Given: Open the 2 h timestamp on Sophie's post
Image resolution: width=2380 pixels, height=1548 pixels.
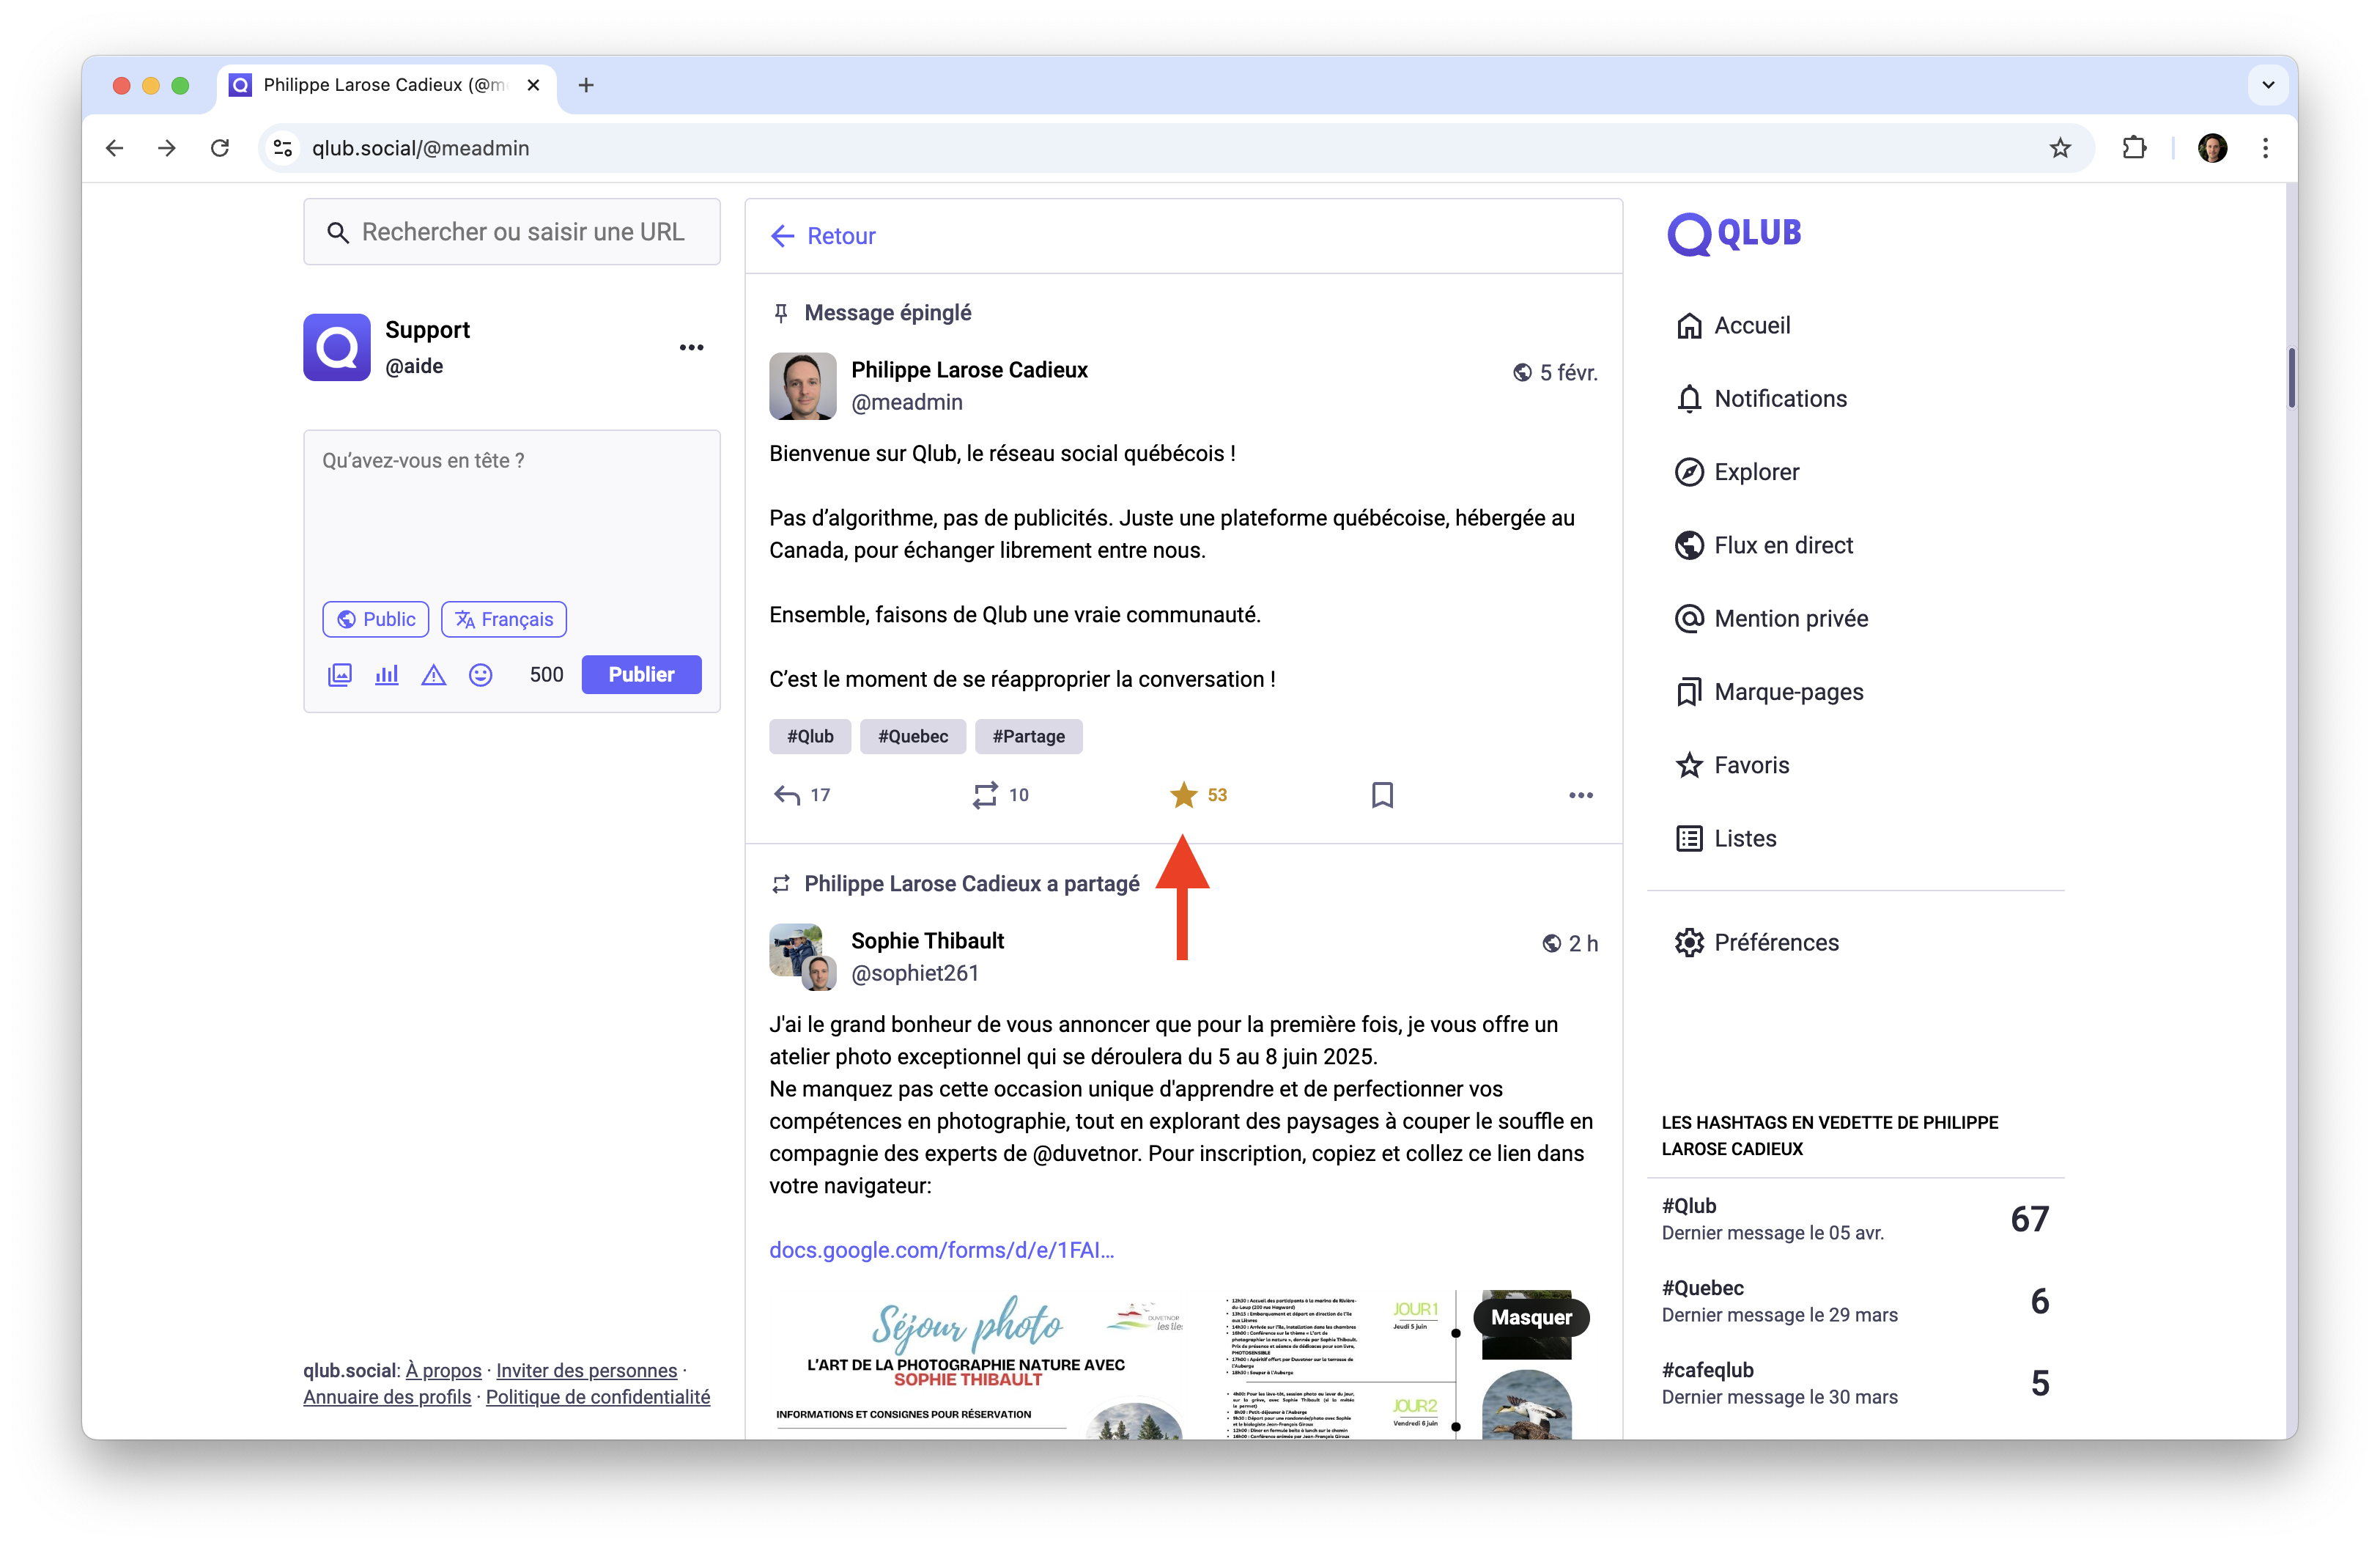Looking at the screenshot, I should pyautogui.click(x=1583, y=944).
